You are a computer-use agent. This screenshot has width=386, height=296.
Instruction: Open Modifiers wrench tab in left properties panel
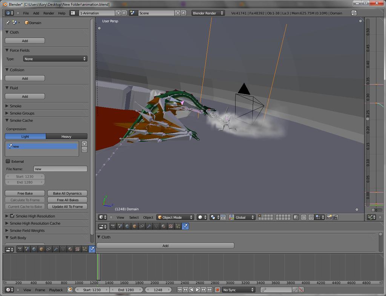point(56,249)
